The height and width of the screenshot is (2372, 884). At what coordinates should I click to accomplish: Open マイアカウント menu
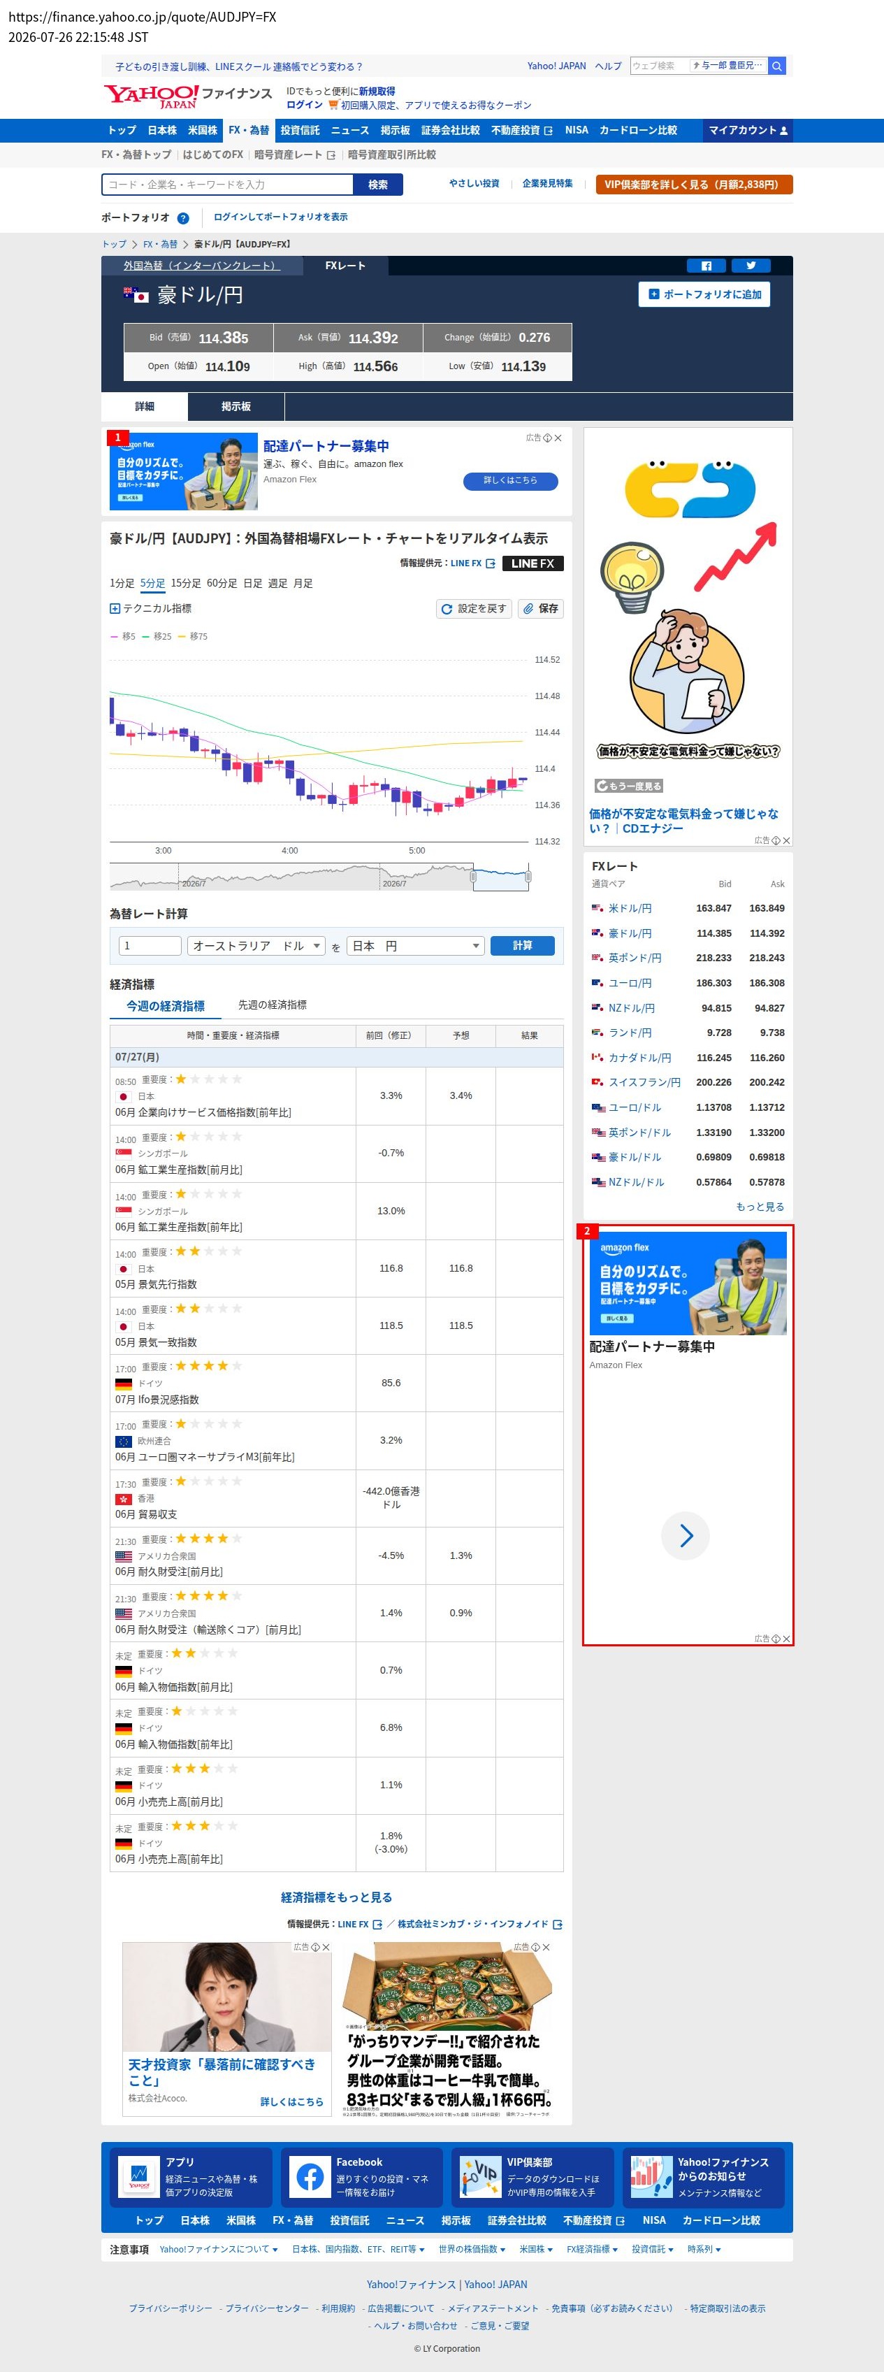point(748,131)
